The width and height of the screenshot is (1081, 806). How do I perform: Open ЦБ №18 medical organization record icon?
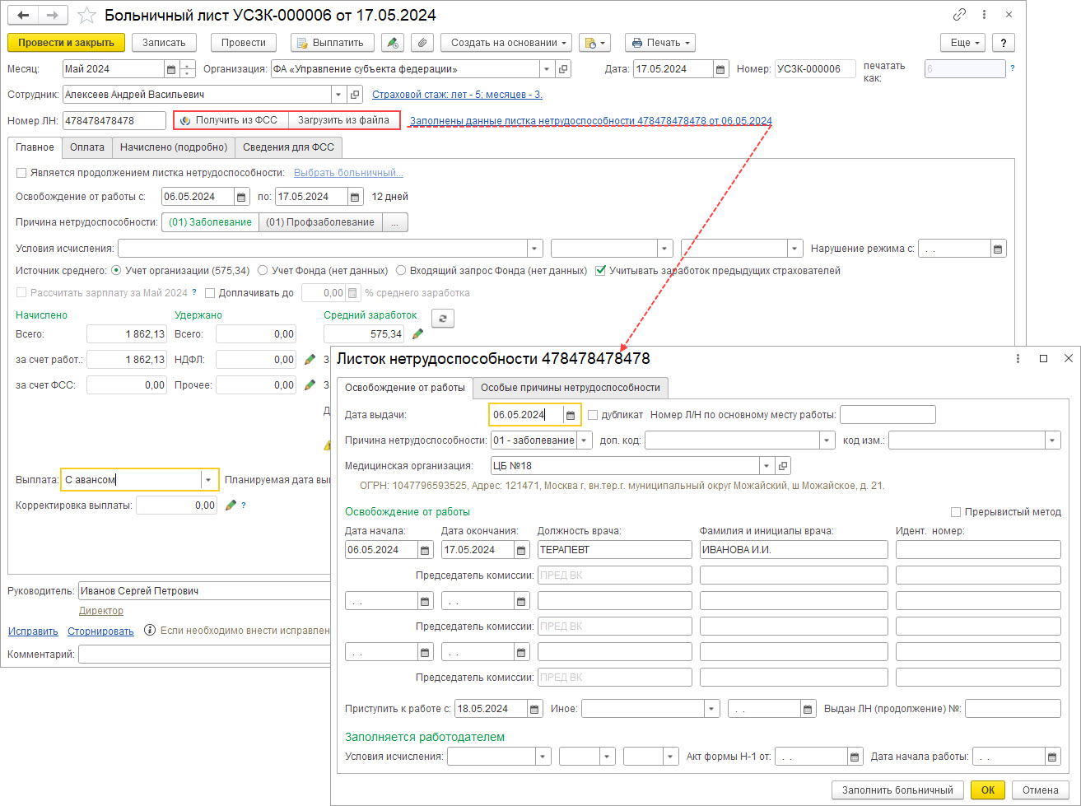pos(783,465)
